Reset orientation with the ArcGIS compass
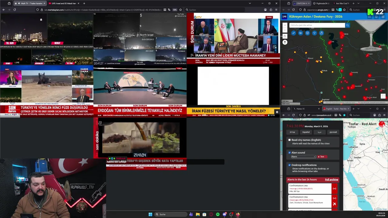This screenshot has width=388, height=218. (x=285, y=42)
